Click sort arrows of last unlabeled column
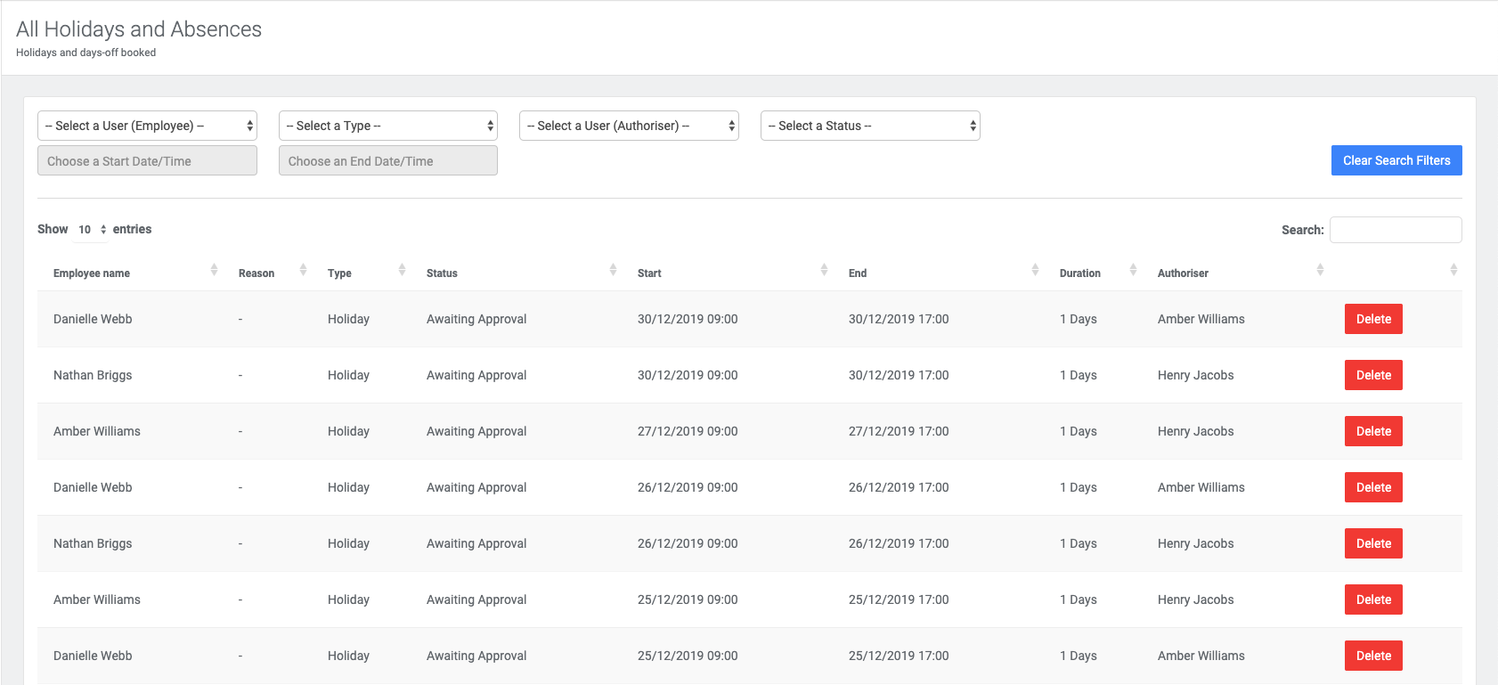Viewport: 1498px width, 685px height. pyautogui.click(x=1453, y=270)
